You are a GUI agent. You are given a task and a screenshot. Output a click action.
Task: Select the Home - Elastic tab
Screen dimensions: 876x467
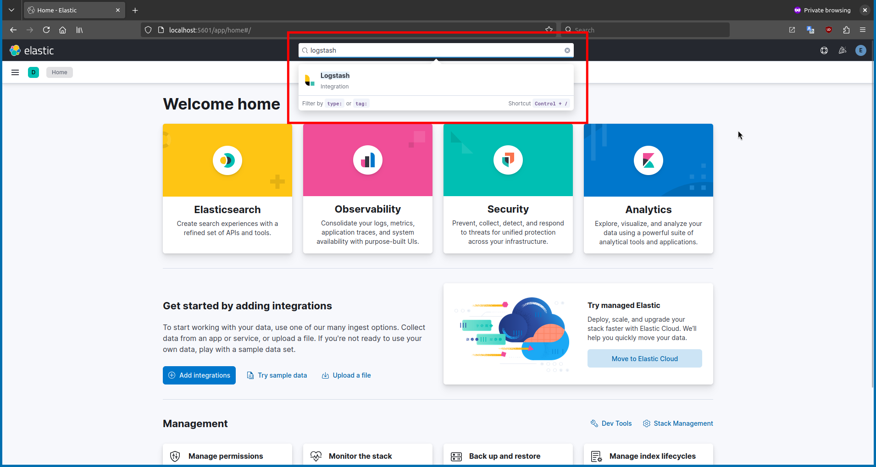[74, 10]
